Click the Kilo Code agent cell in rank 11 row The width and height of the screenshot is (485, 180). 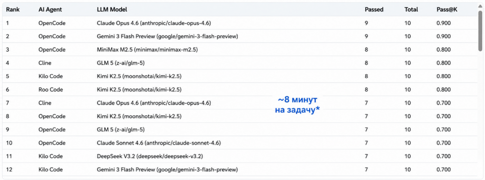(50, 156)
